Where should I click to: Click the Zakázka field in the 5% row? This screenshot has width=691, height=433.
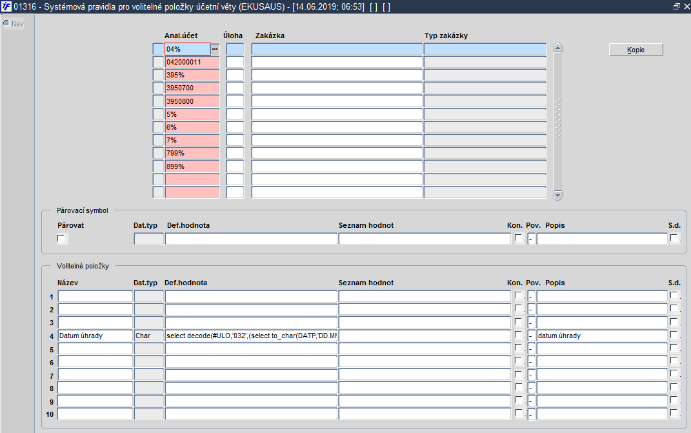point(337,114)
